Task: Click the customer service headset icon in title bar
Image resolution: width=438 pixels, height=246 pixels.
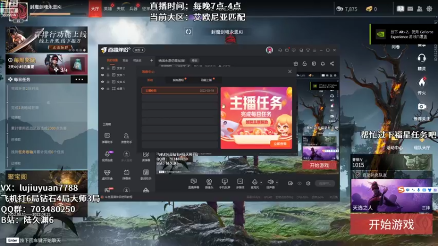Action: (x=280, y=50)
